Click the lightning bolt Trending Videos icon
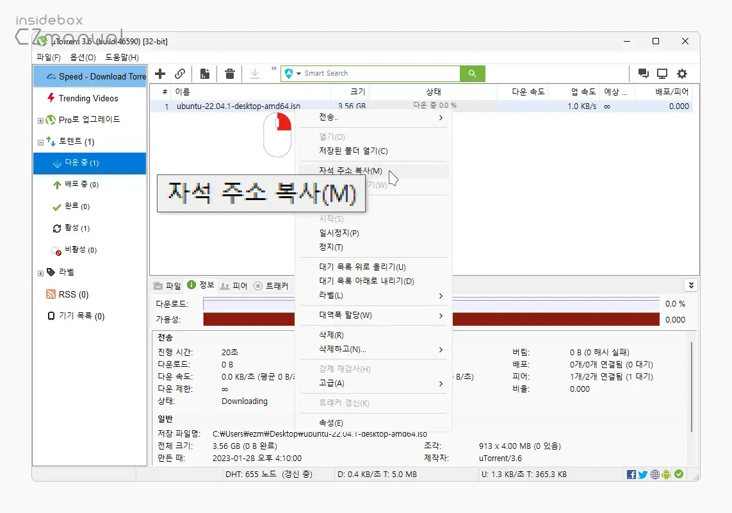 tap(51, 97)
